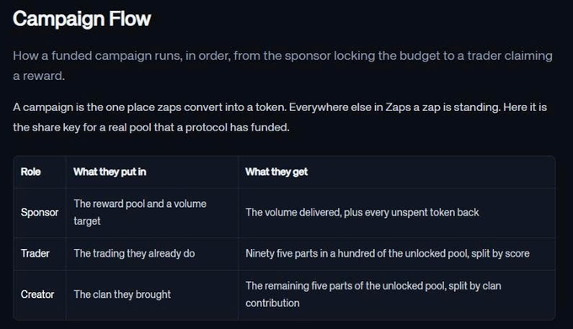
Task: Click the paragraph starting 'A campaign is the one place'
Action: [x=280, y=117]
